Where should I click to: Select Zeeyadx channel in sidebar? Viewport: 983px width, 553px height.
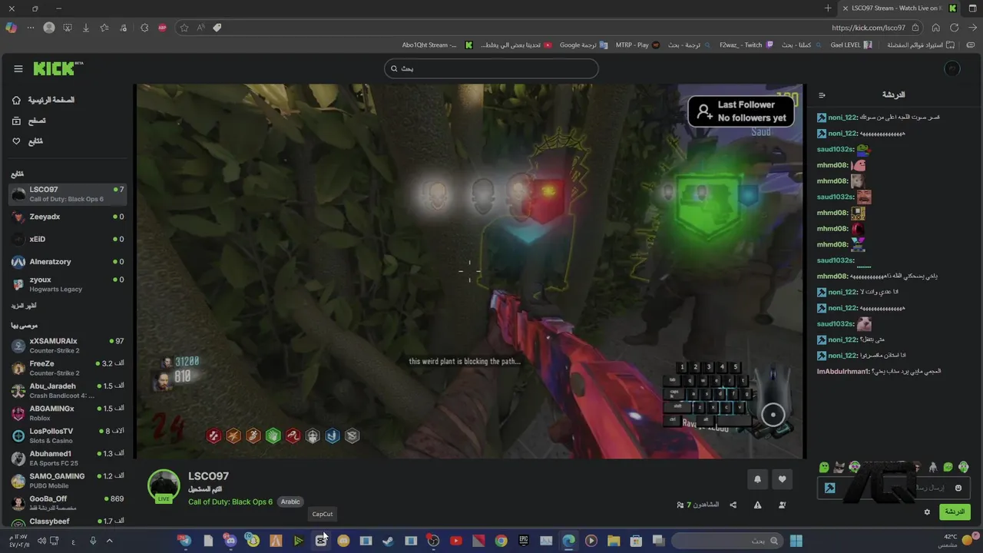coord(68,217)
